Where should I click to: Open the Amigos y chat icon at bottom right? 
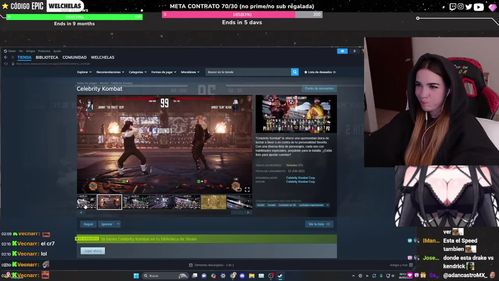coord(411,265)
